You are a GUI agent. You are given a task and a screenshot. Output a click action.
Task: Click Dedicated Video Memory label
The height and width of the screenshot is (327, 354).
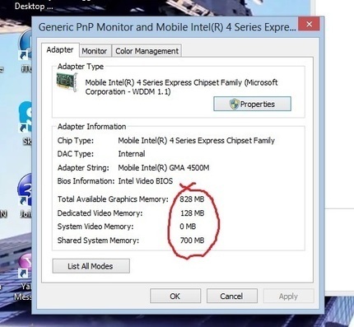(100, 213)
